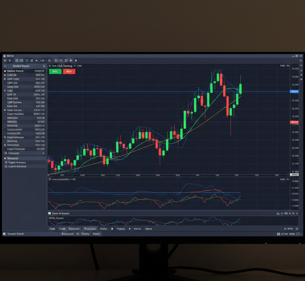Close the Market Watch panel with its X

point(44,66)
